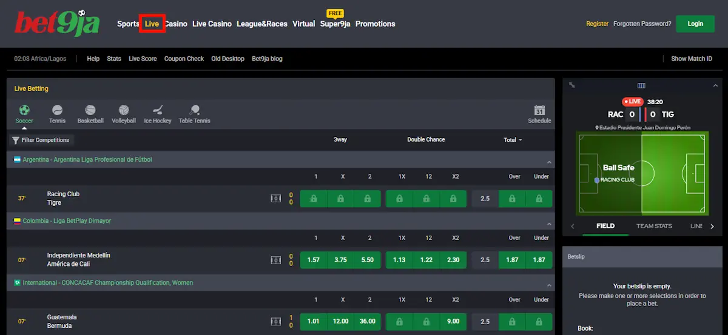Bet 5.50 on América de Cali win

[x=368, y=260]
